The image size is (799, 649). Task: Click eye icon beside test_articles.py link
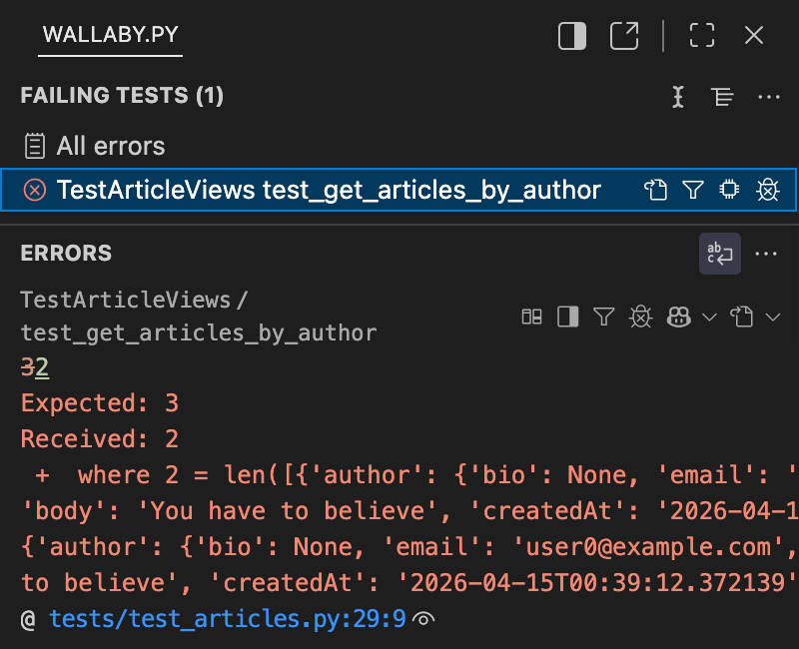423,619
